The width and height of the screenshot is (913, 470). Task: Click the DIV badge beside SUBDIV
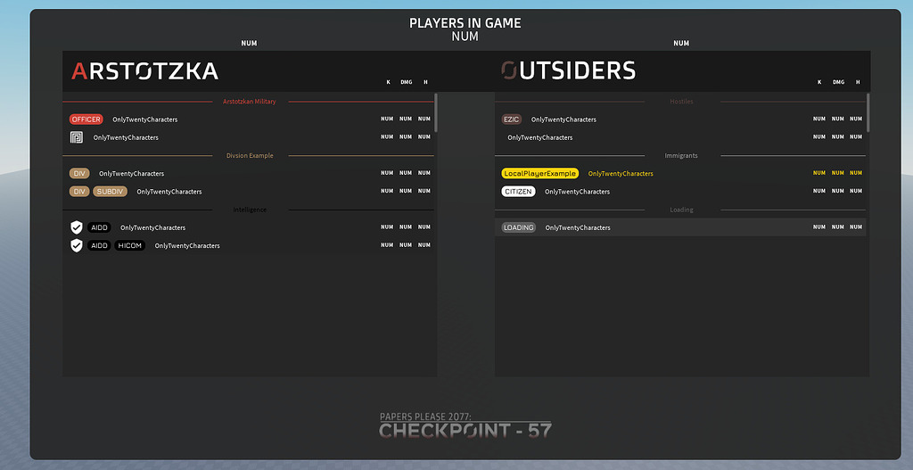(x=79, y=192)
